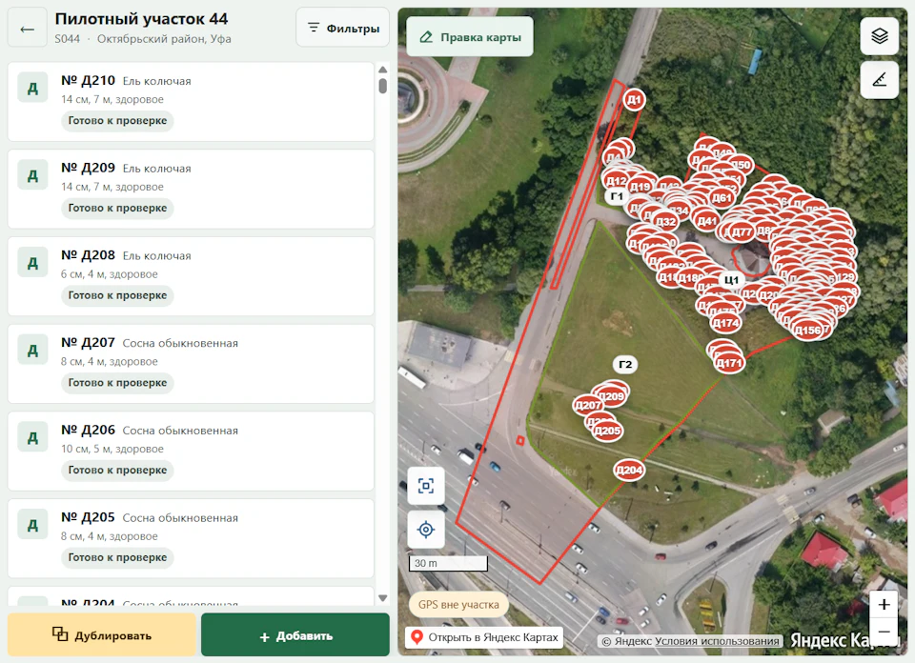
Task: Open the map layers switcher
Action: coord(880,36)
